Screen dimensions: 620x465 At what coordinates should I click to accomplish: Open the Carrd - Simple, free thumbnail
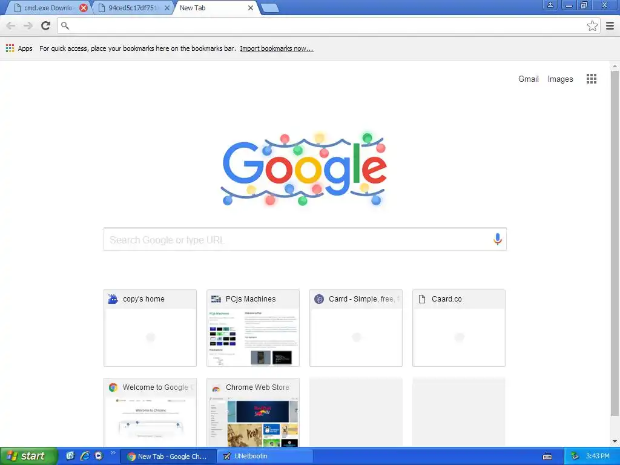[x=356, y=328]
